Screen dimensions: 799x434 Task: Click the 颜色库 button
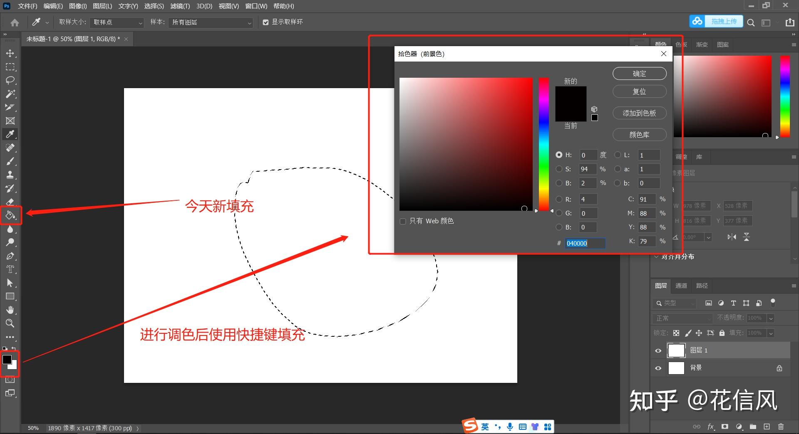[x=639, y=135]
